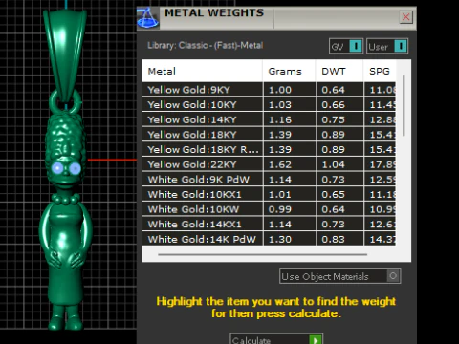Select the White Gold:9K PdW row
The image size is (459, 344).
tap(269, 180)
